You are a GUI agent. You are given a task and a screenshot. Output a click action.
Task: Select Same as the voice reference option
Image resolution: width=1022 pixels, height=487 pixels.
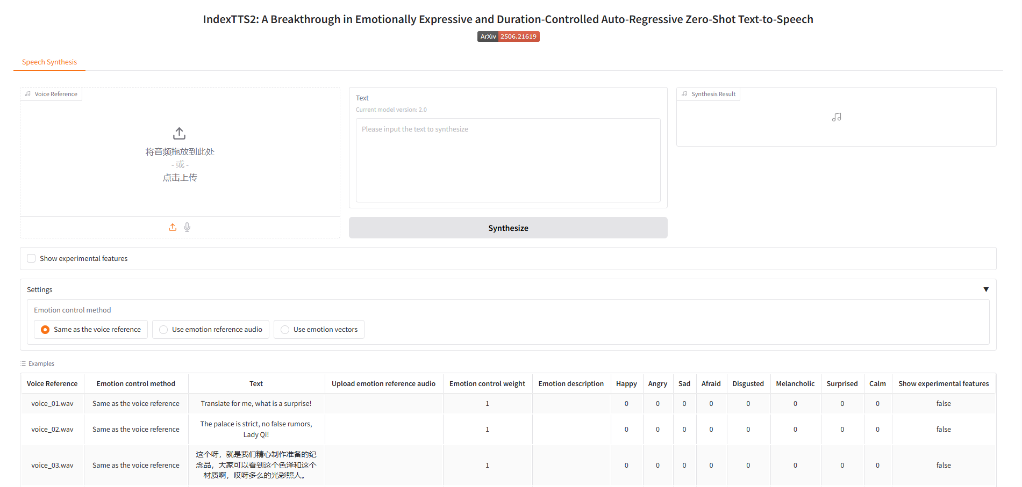tap(46, 330)
